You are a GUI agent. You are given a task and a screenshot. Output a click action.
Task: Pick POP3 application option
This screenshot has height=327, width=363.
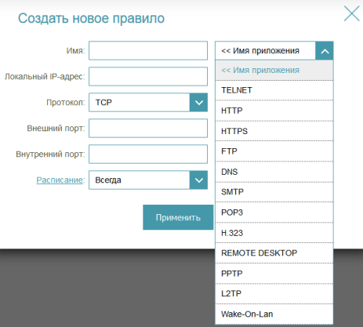(x=274, y=213)
